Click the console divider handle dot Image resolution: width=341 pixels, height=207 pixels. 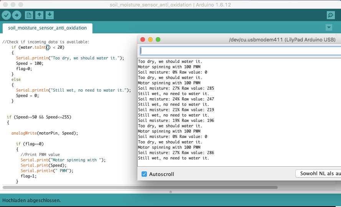170,192
